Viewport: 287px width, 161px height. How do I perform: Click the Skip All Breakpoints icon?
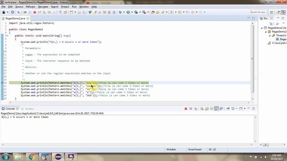tap(18, 12)
